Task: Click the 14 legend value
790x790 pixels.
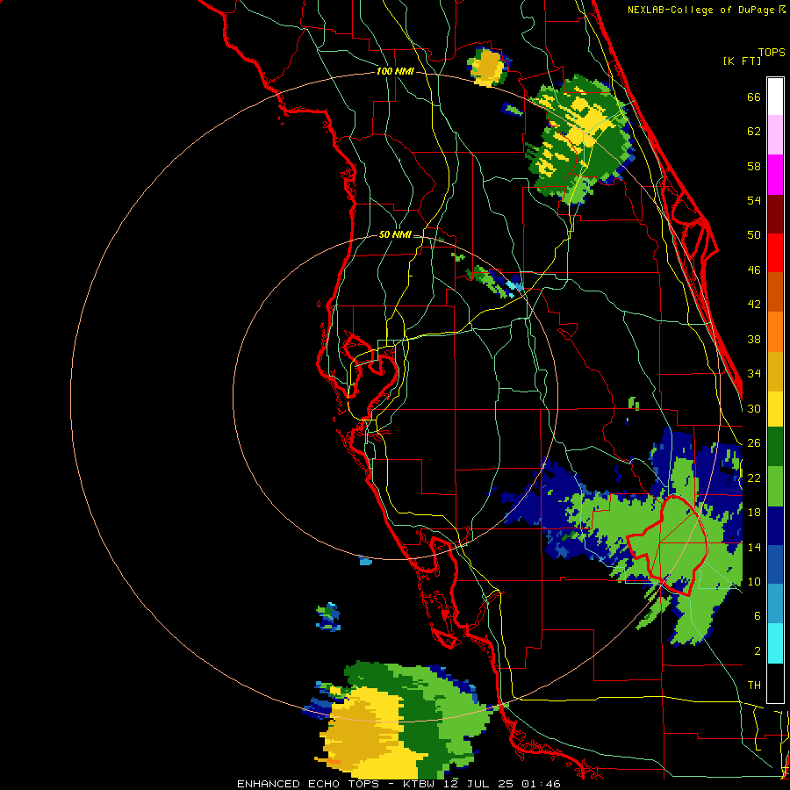Action: [x=754, y=547]
